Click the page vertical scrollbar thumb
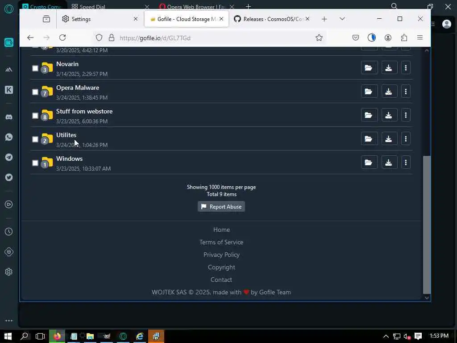 coord(427,225)
